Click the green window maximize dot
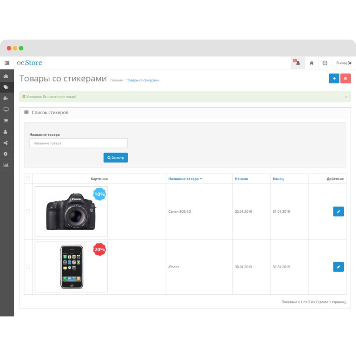The image size is (356, 356). pyautogui.click(x=21, y=48)
